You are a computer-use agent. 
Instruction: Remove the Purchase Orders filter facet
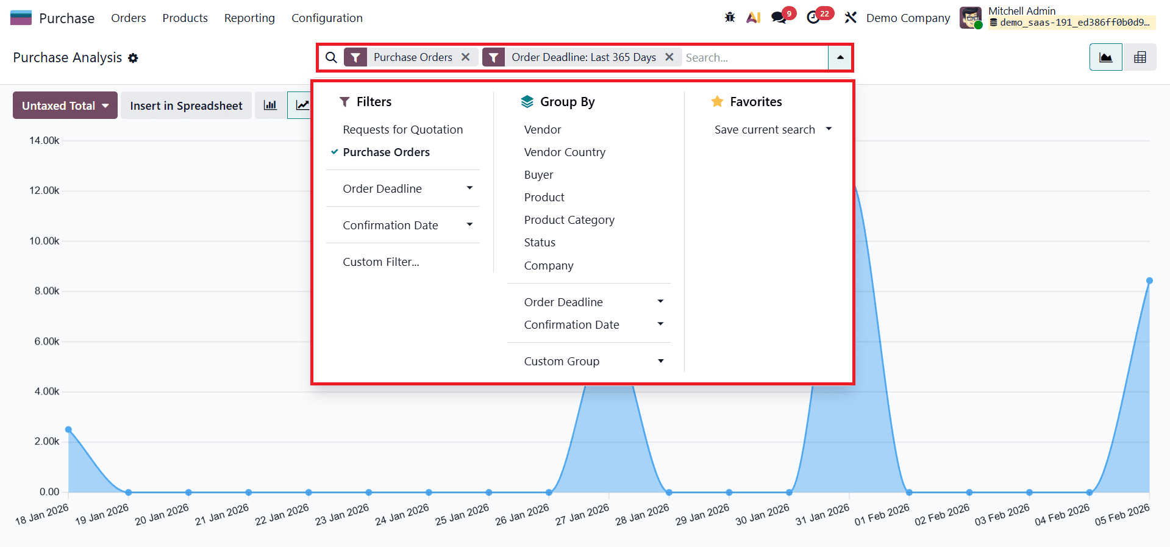(x=466, y=57)
